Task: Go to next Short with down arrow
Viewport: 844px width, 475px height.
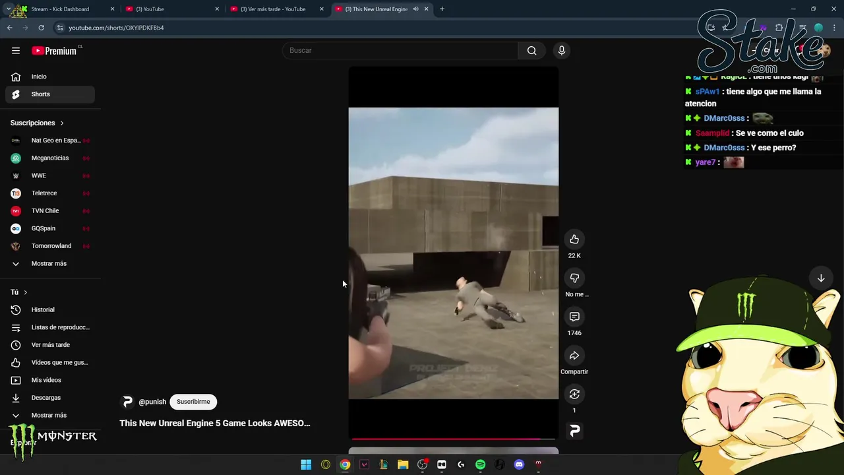Action: [x=821, y=278]
